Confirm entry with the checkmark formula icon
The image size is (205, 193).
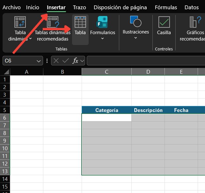(x=66, y=61)
